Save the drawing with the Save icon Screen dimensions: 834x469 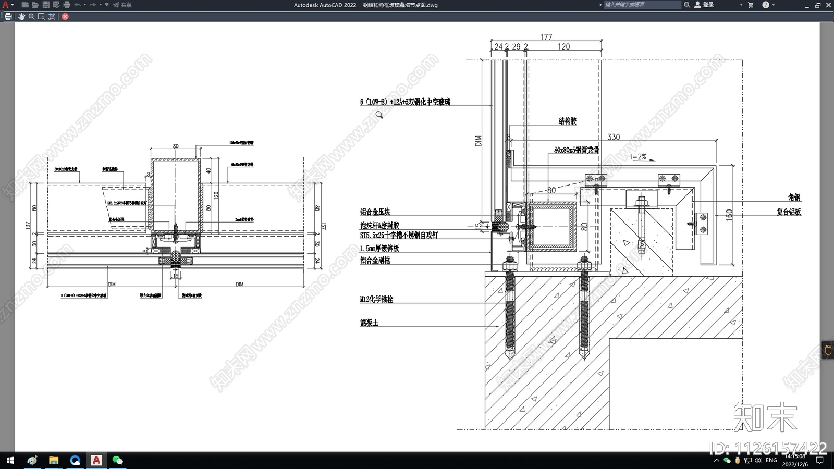click(46, 5)
